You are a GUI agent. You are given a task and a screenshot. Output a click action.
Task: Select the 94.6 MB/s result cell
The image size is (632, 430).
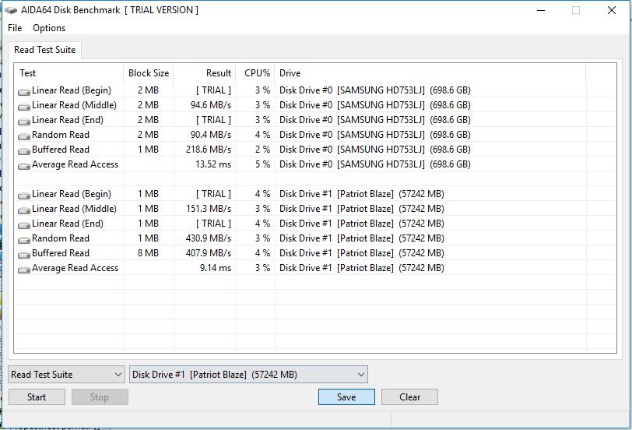[x=210, y=105]
